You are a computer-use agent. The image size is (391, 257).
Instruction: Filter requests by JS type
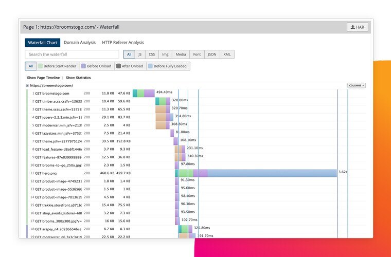140,54
